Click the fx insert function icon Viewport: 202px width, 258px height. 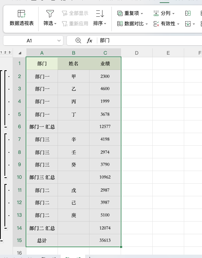89,41
